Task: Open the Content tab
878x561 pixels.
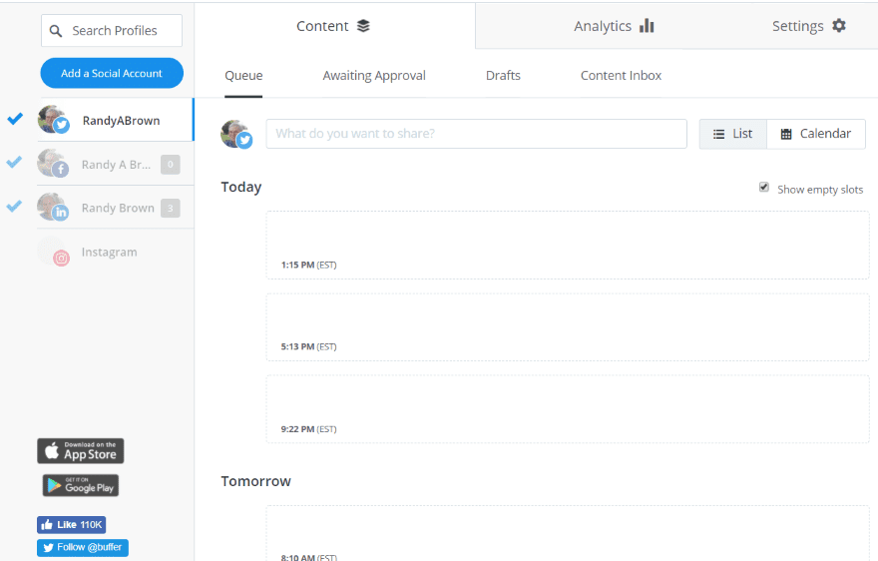Action: point(335,26)
